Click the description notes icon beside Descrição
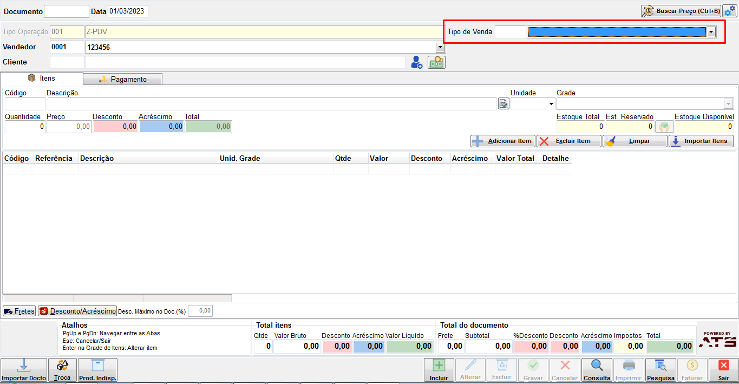739x384 pixels. pyautogui.click(x=503, y=103)
